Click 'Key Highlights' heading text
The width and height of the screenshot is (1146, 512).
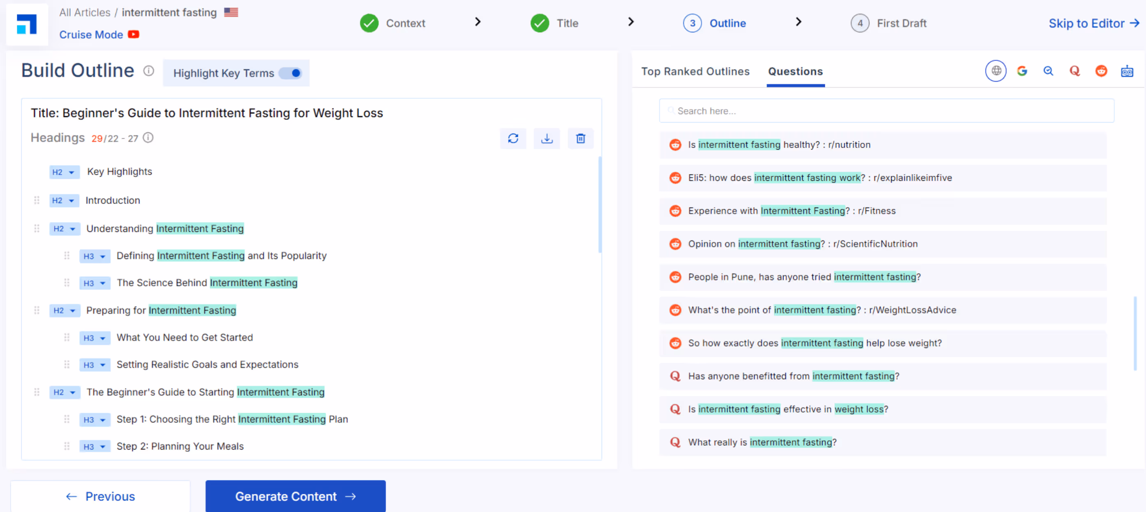pyautogui.click(x=119, y=172)
